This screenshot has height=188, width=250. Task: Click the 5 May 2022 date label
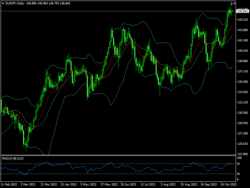[x=88, y=185]
